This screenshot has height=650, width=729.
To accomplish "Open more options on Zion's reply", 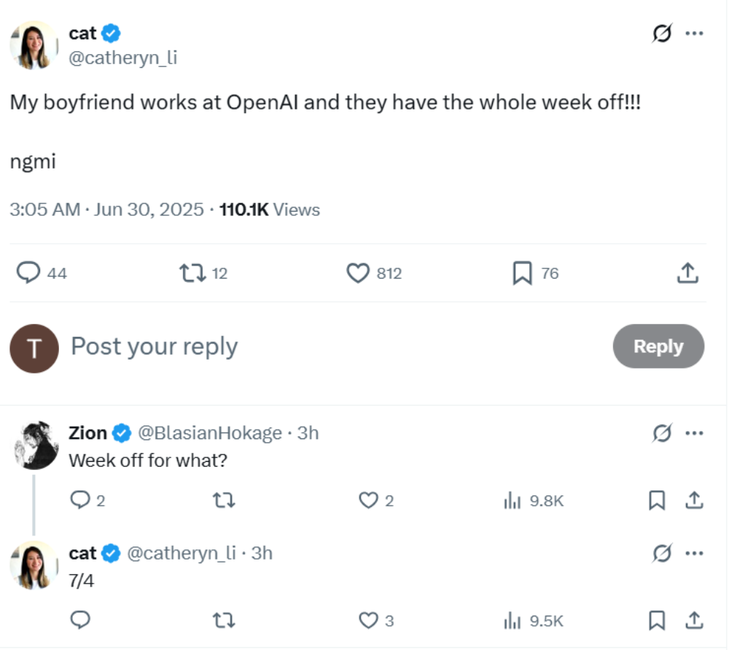I will pos(695,433).
